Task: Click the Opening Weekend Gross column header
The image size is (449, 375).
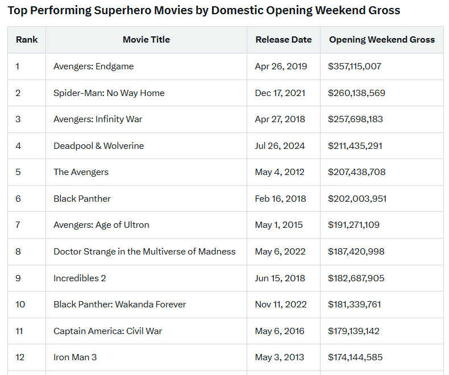Action: (x=381, y=40)
